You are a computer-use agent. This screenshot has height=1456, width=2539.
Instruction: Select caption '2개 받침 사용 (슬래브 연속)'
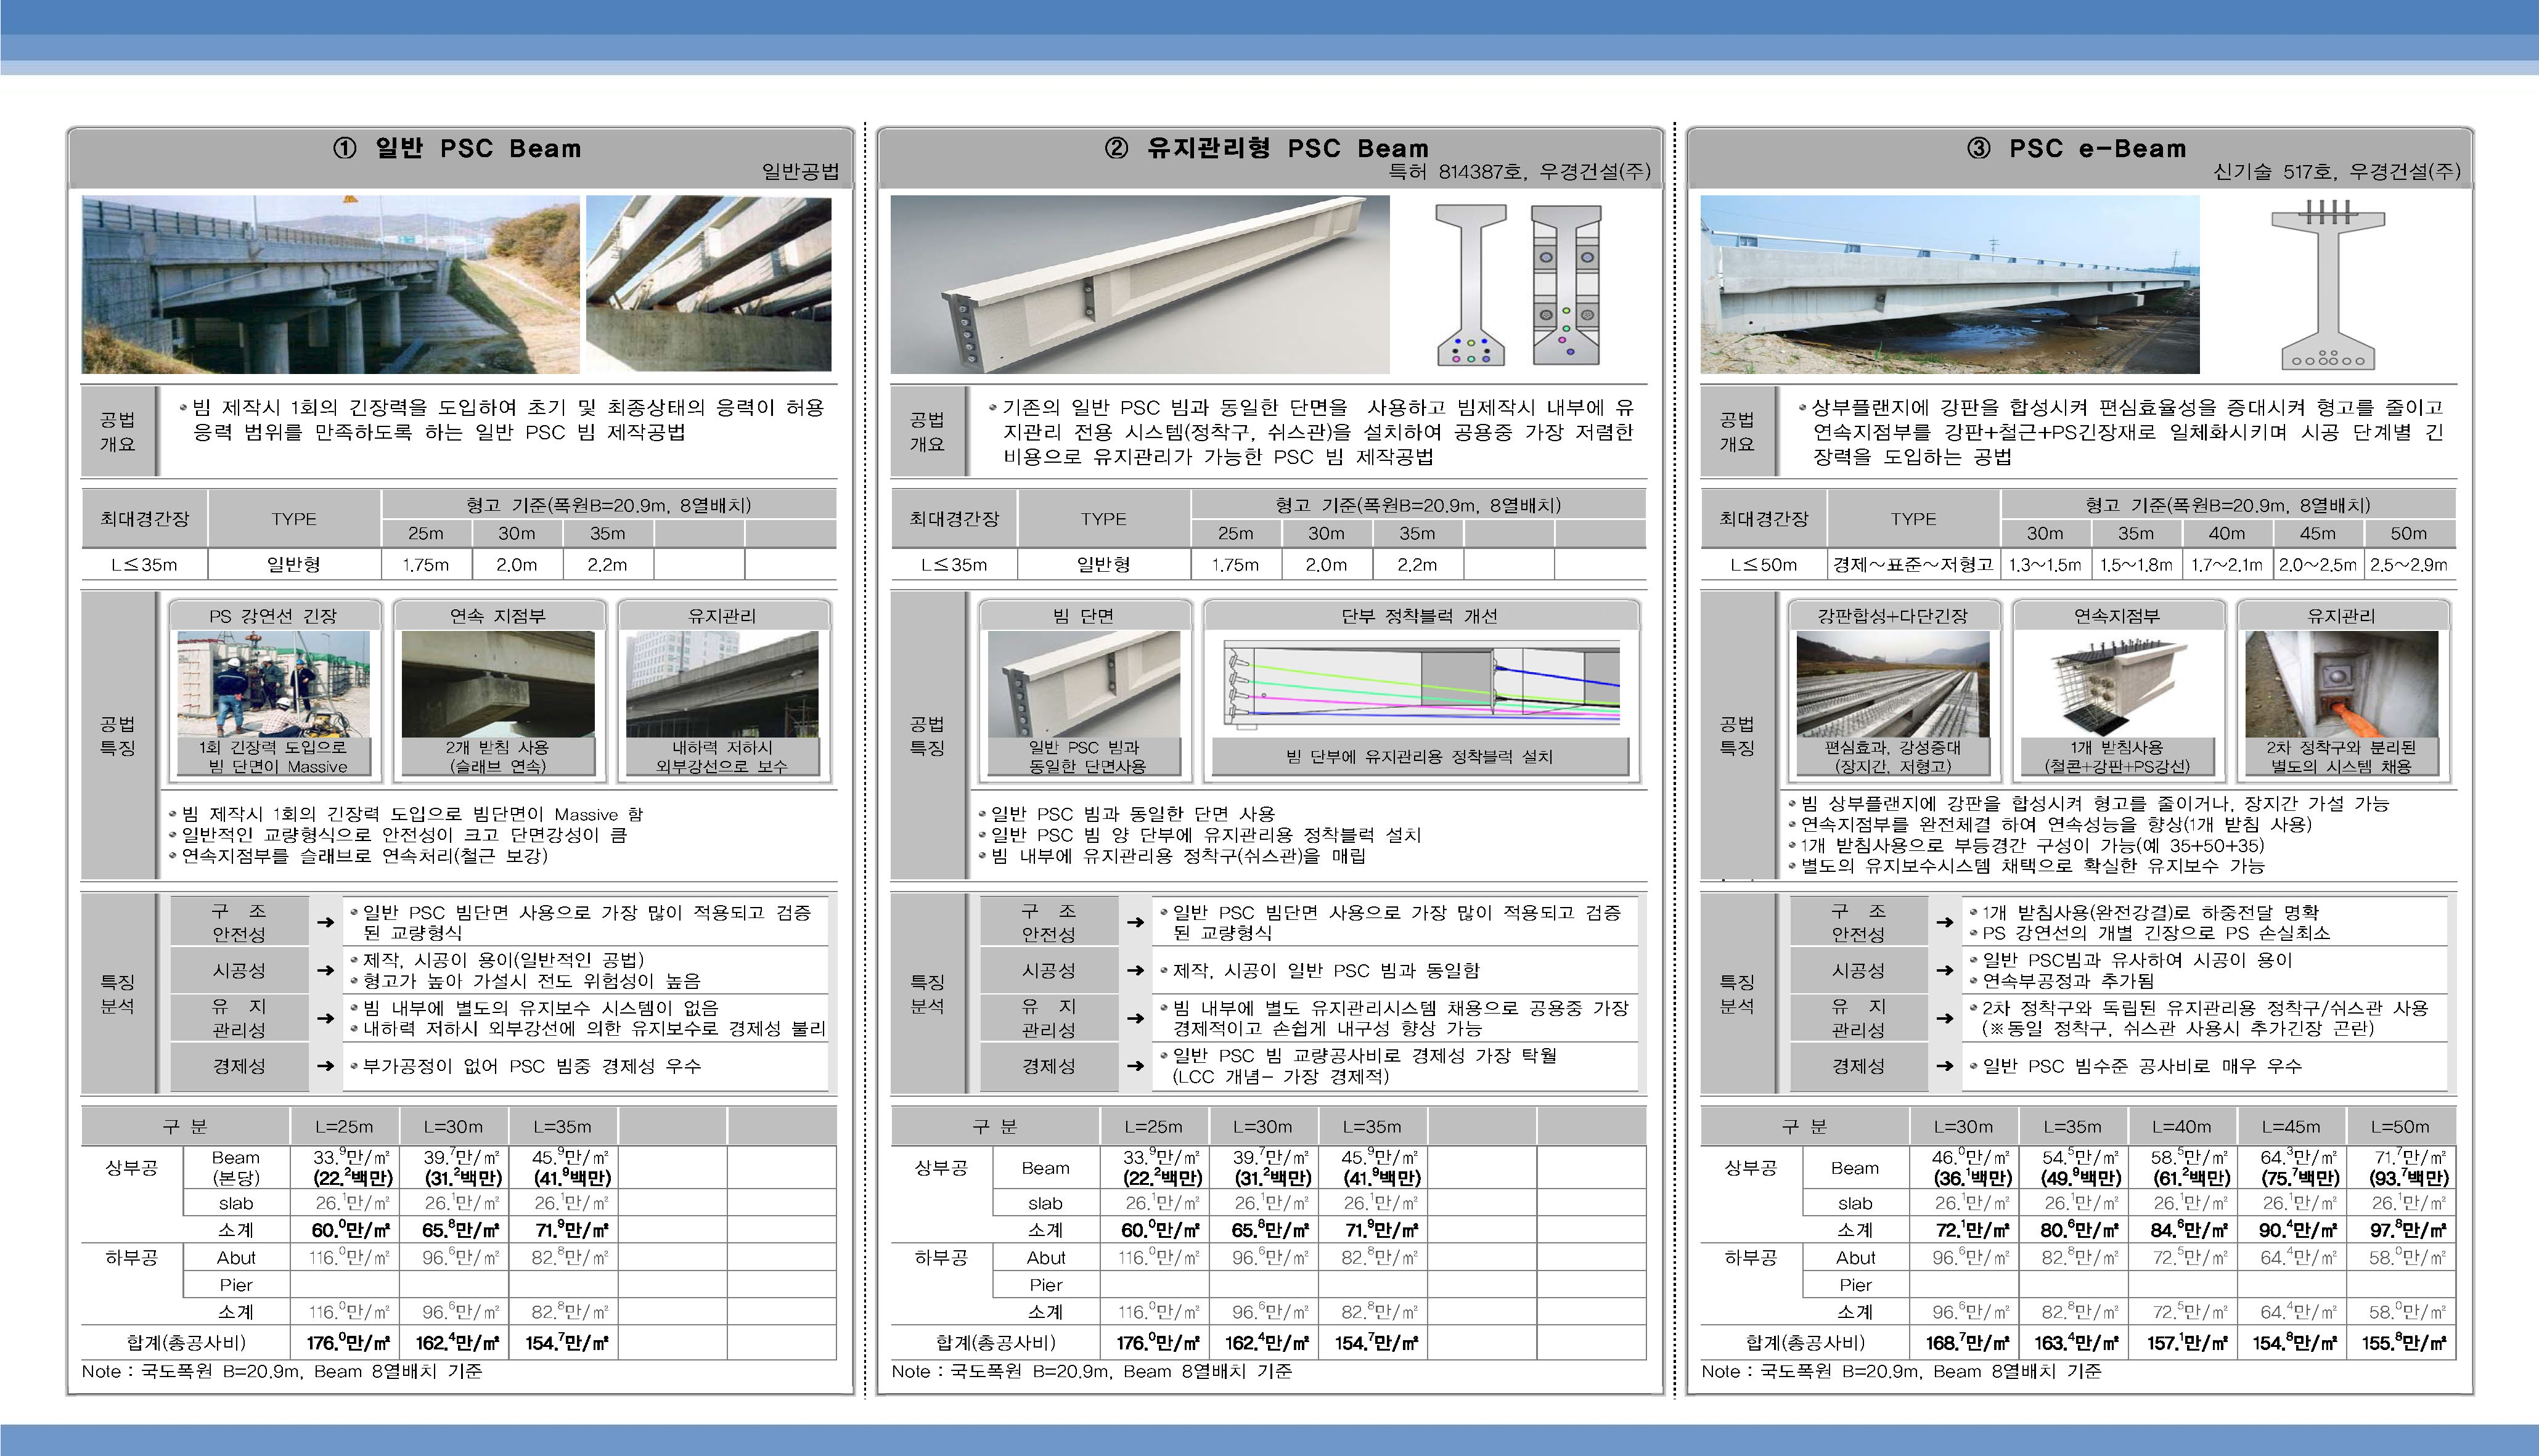(497, 757)
